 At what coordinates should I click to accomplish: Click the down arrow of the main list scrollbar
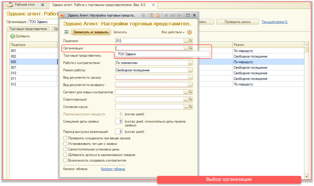point(306,177)
